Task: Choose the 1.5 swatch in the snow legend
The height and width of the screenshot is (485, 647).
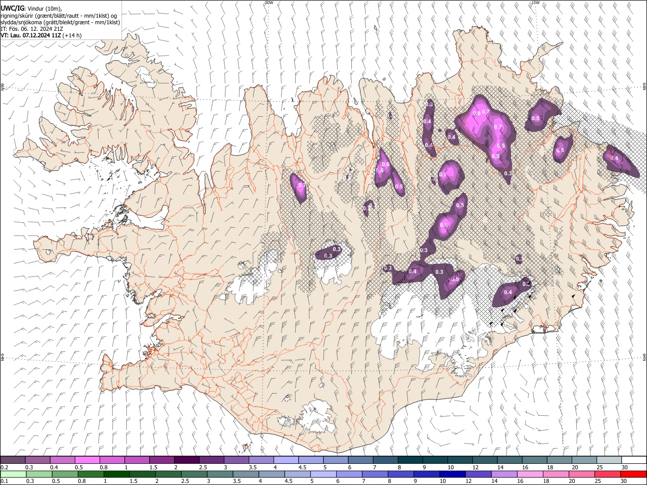Action: pyautogui.click(x=162, y=460)
